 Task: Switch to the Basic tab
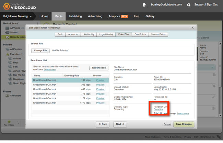pyautogui.click(x=60, y=34)
